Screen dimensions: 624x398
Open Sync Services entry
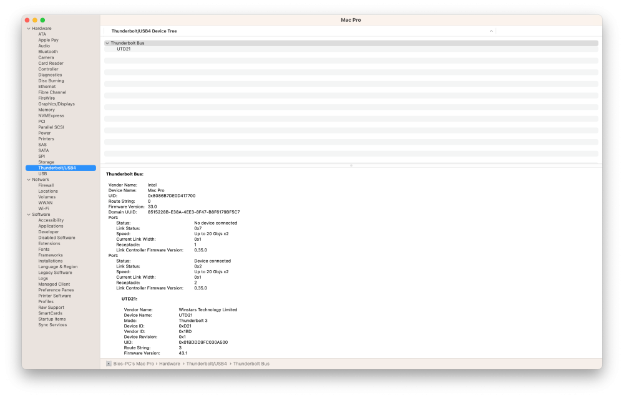point(52,325)
